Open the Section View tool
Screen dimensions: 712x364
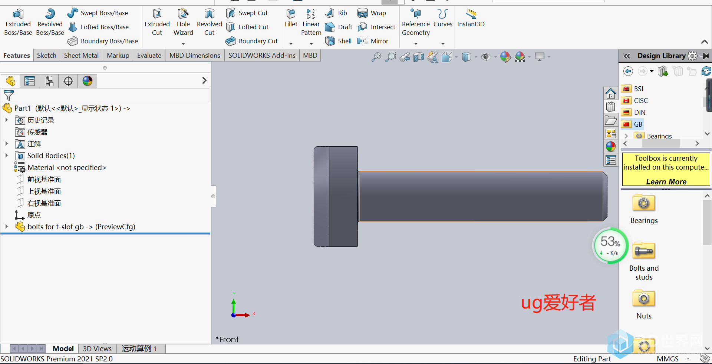click(419, 57)
